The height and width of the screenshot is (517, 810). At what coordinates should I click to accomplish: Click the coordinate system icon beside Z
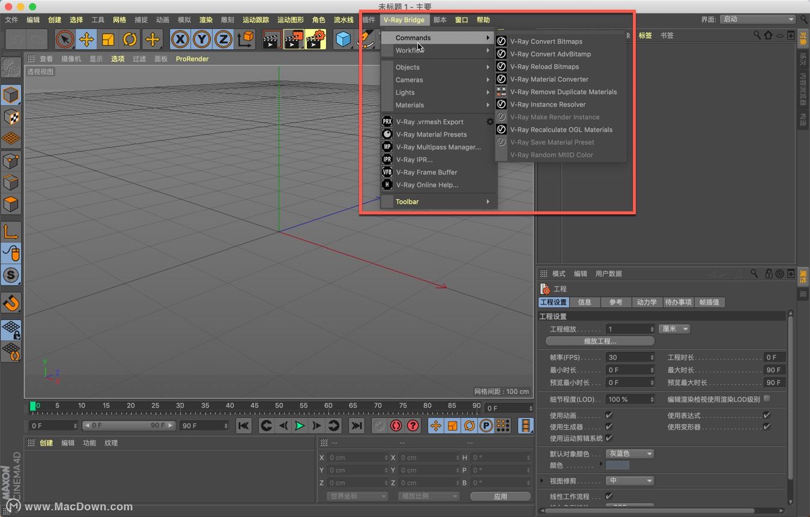[245, 40]
